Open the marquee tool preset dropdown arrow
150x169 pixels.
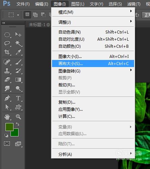(18, 15)
